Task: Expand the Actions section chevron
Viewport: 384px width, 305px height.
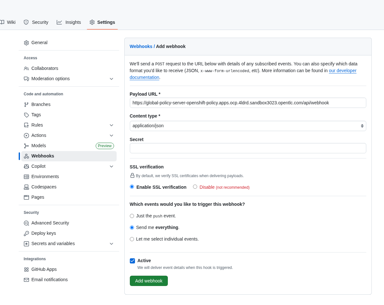Action: tap(111, 135)
